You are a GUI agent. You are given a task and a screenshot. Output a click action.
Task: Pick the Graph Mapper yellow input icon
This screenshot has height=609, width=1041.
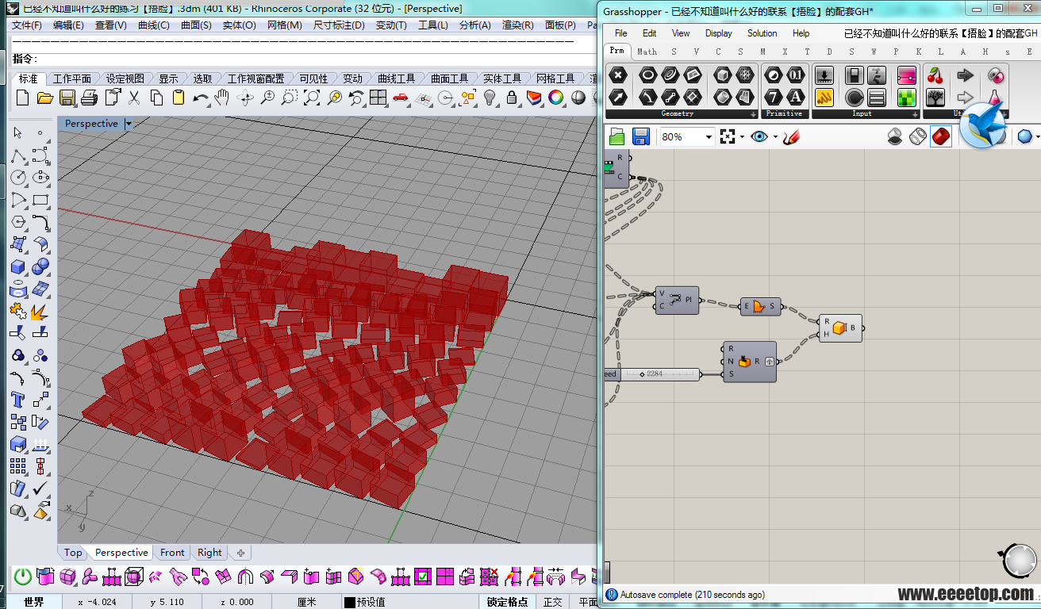click(824, 98)
